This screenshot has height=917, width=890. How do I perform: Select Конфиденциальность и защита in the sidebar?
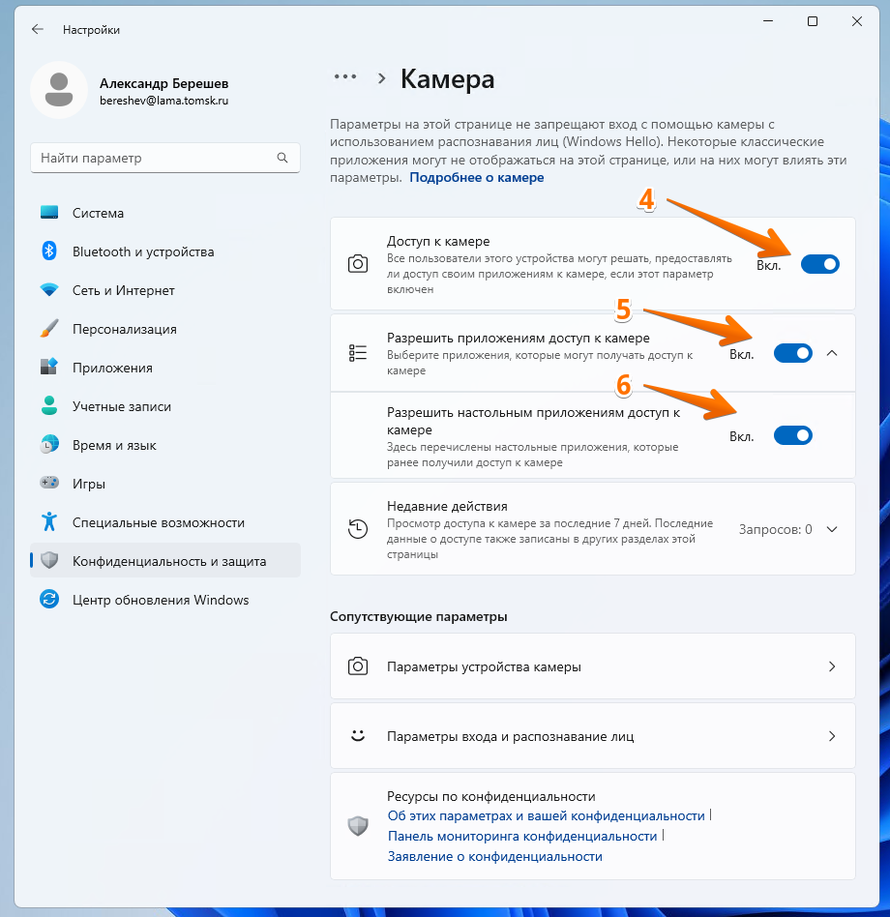coord(49,560)
